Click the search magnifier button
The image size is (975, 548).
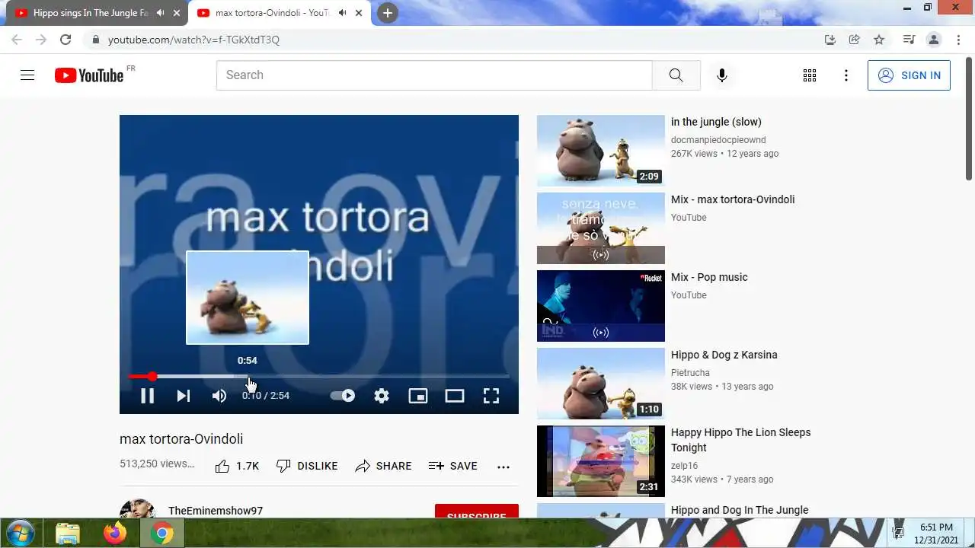pyautogui.click(x=676, y=75)
